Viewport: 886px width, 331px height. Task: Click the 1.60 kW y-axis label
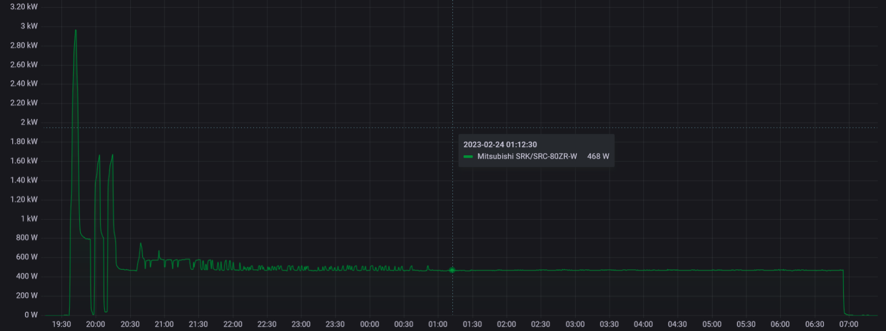pyautogui.click(x=24, y=161)
